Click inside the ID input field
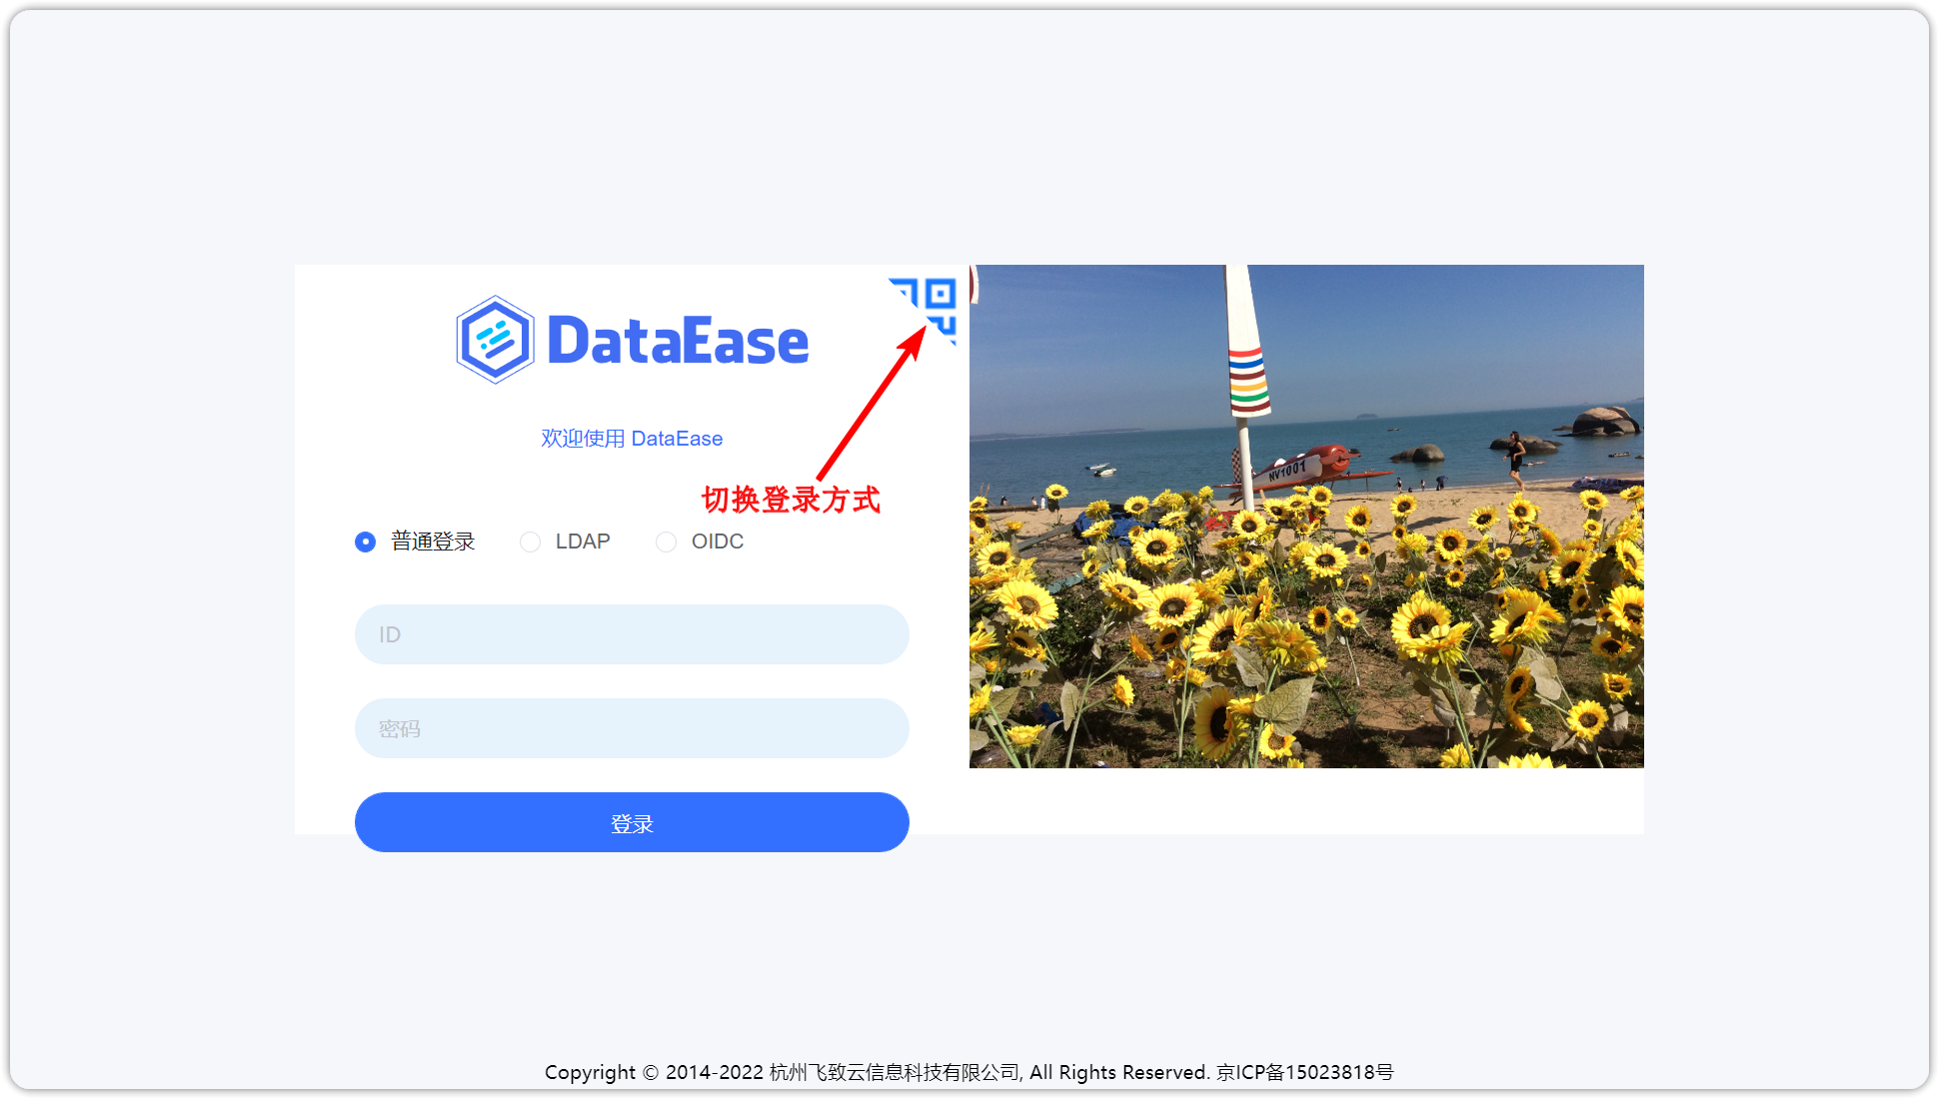Screen dimensions: 1939x1099 pos(631,633)
